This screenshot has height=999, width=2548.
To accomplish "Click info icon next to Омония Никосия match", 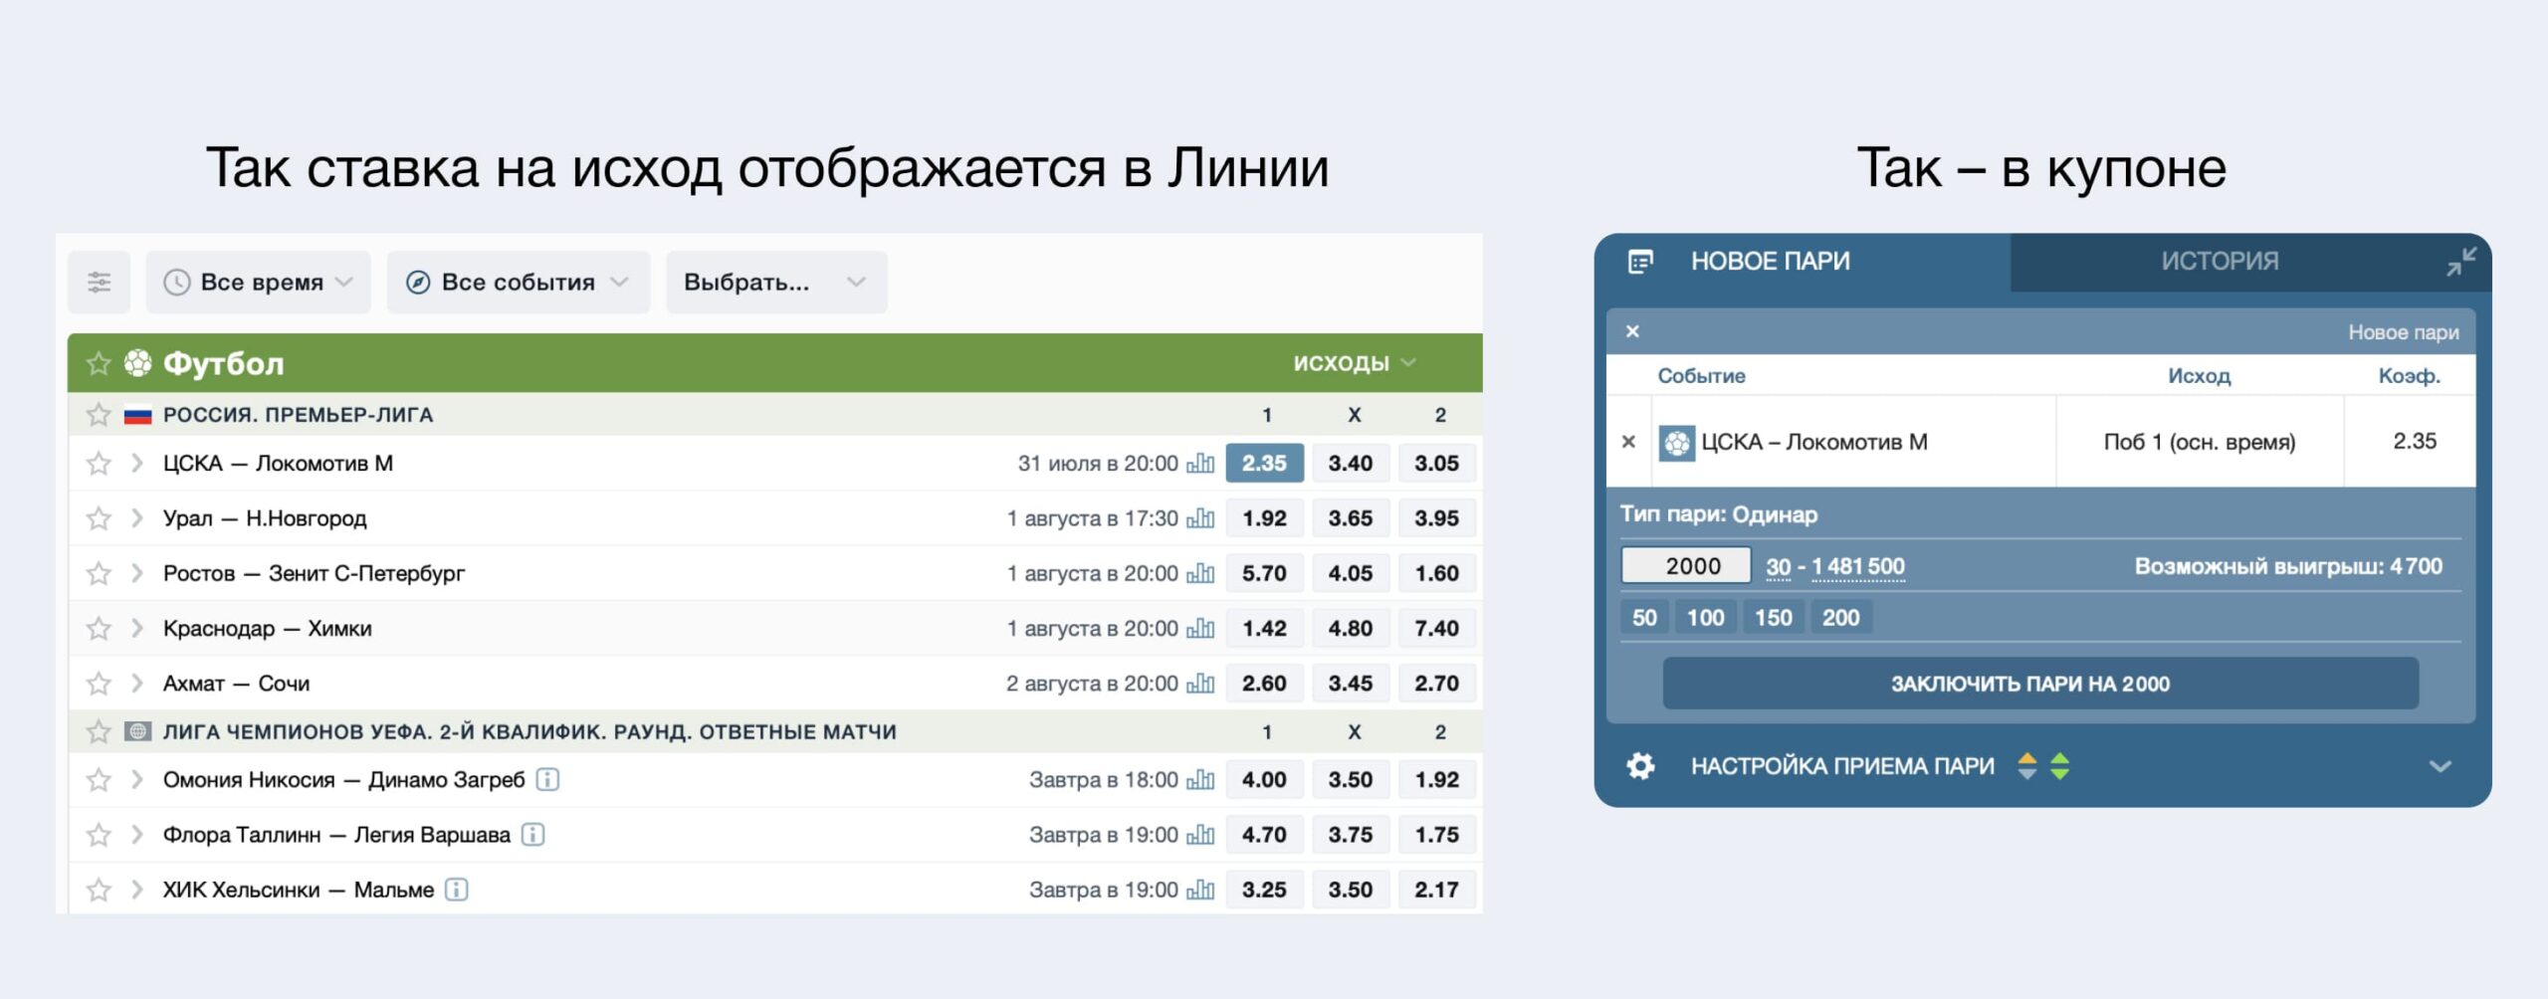I will click(547, 780).
